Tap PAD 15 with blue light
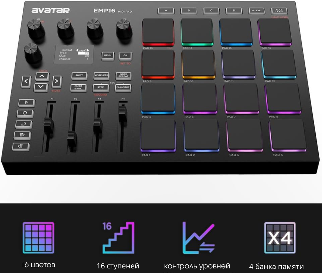This screenshot has width=322, height=273. coord(236,32)
